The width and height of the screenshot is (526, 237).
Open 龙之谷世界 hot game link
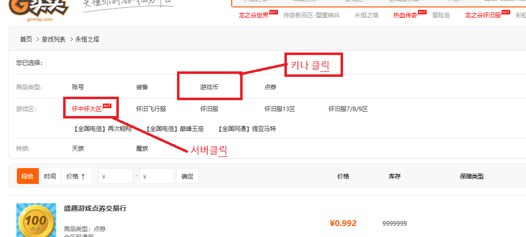(254, 15)
